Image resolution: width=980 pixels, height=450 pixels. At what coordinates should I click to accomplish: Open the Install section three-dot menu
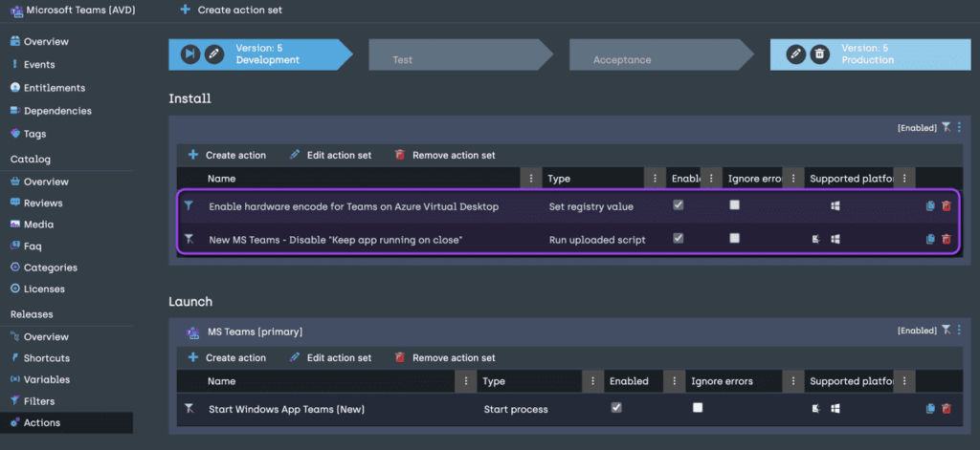click(959, 127)
